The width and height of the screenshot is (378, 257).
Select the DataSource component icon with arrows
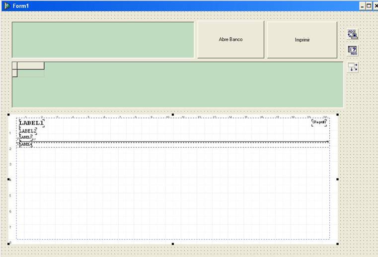tap(352, 67)
